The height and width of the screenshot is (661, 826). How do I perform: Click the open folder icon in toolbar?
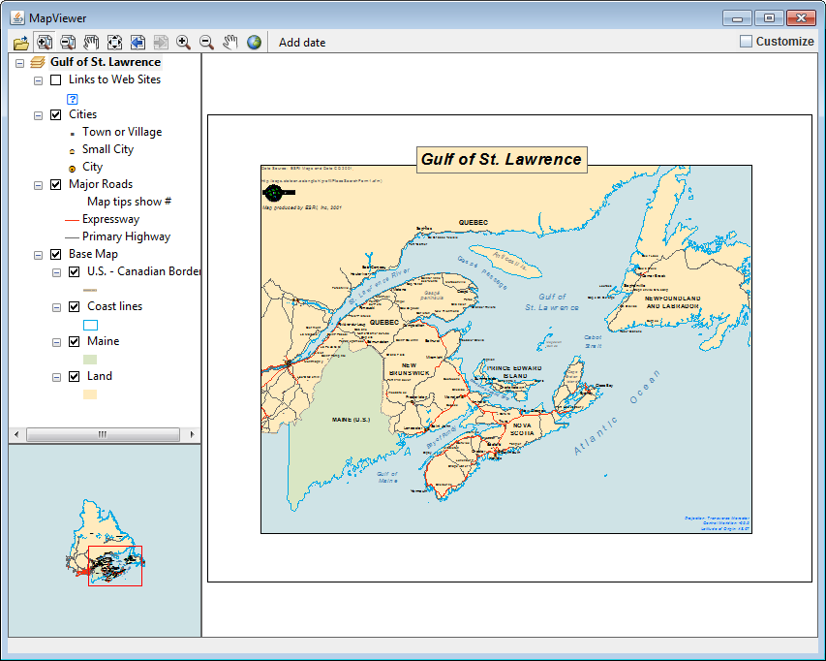(21, 42)
